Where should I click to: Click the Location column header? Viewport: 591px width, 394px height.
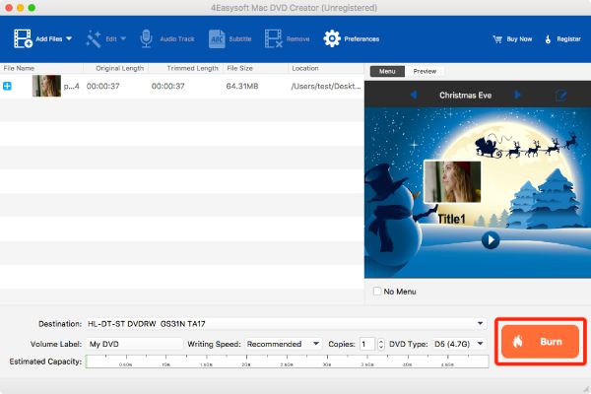tap(305, 68)
